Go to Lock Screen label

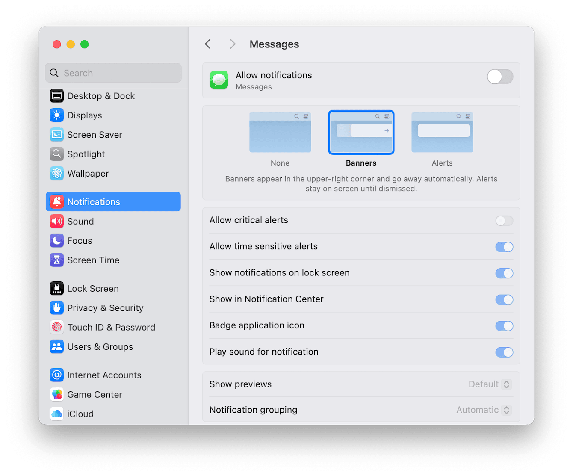tap(93, 289)
